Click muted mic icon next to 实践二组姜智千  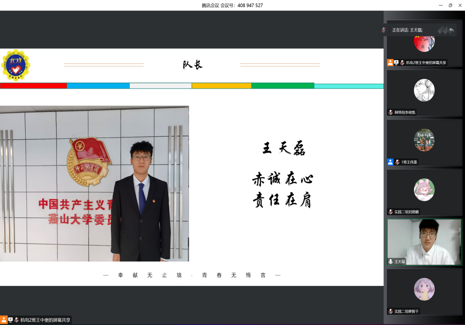pyautogui.click(x=391, y=311)
